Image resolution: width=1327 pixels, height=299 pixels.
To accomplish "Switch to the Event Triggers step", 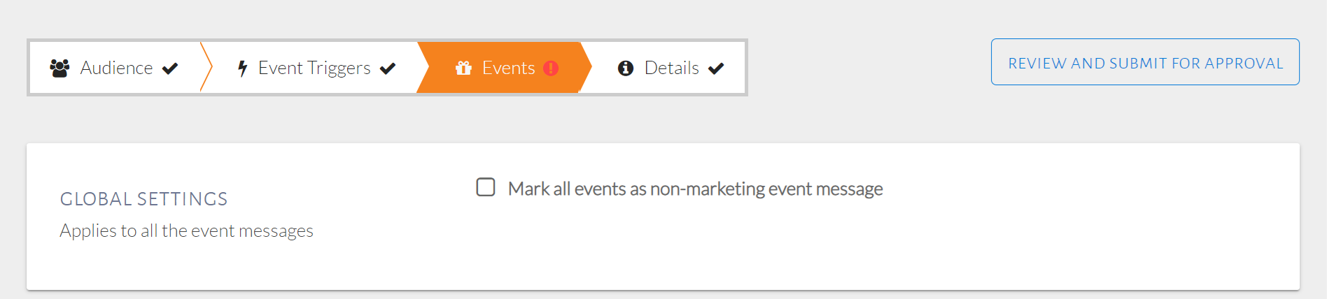I will pyautogui.click(x=314, y=68).
